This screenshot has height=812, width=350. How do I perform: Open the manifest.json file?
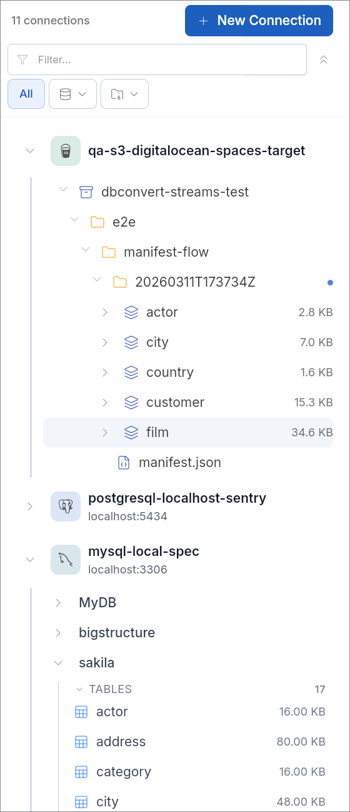coord(180,463)
